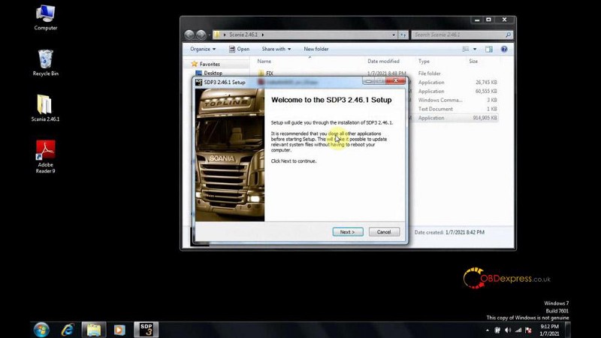This screenshot has width=601, height=338.
Task: Maximize the Scania 2.46.1 Explorer window
Action: (x=489, y=20)
